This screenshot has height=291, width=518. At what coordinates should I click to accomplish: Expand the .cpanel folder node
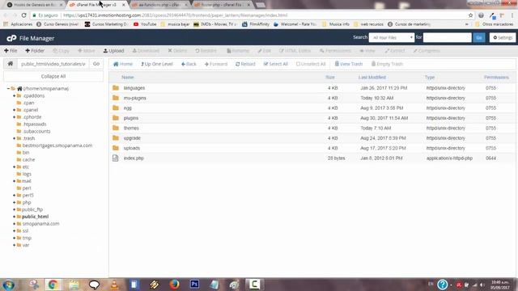coord(15,110)
